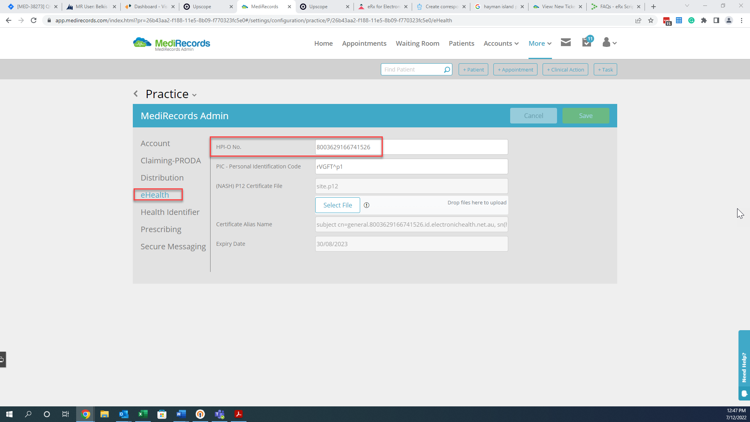Open a new browser tab
Image resolution: width=750 pixels, height=422 pixels.
pos(654,7)
